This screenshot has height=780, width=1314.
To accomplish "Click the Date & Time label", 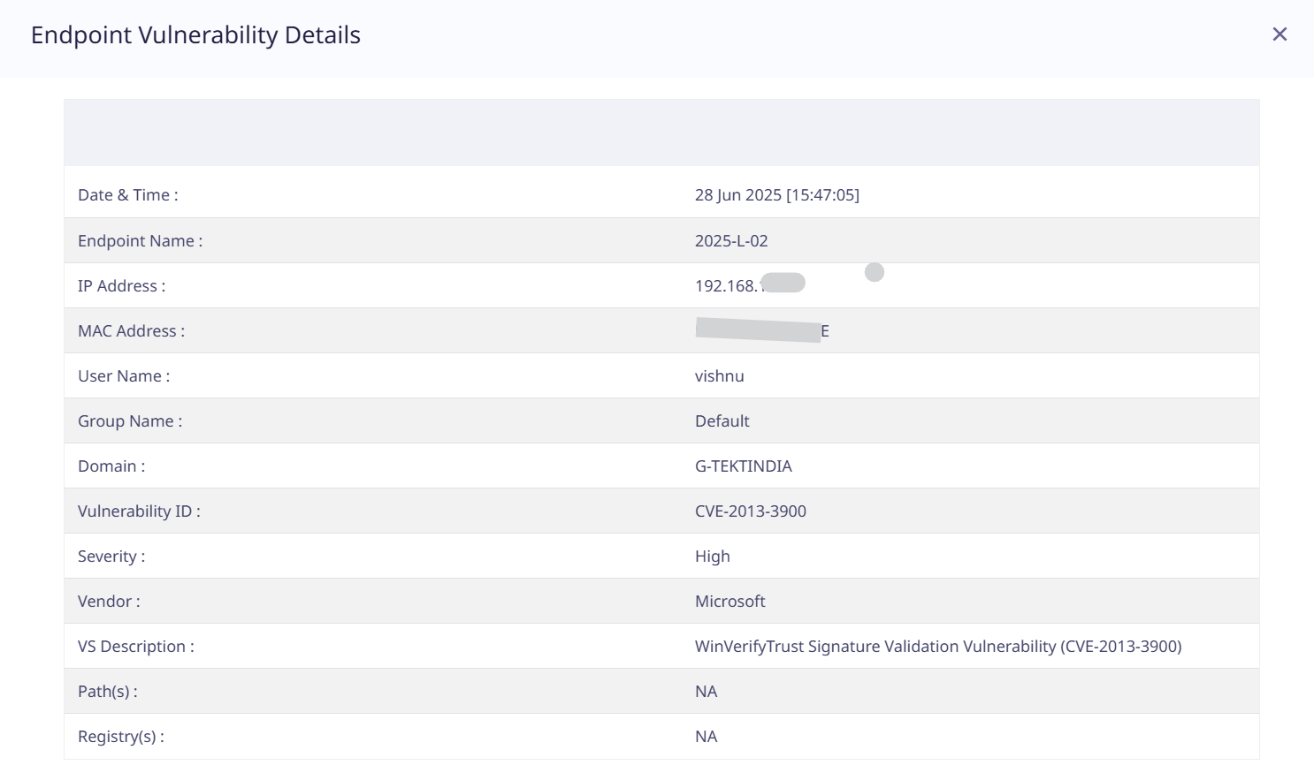I will point(128,195).
